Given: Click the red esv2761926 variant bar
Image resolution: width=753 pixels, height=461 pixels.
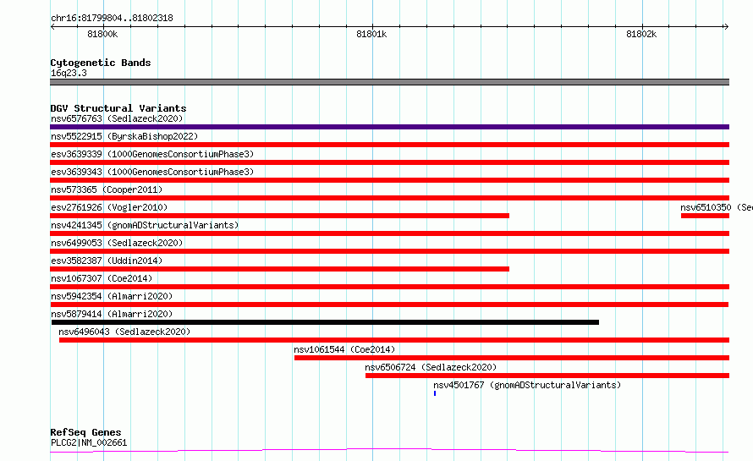Looking at the screenshot, I should coord(279,216).
